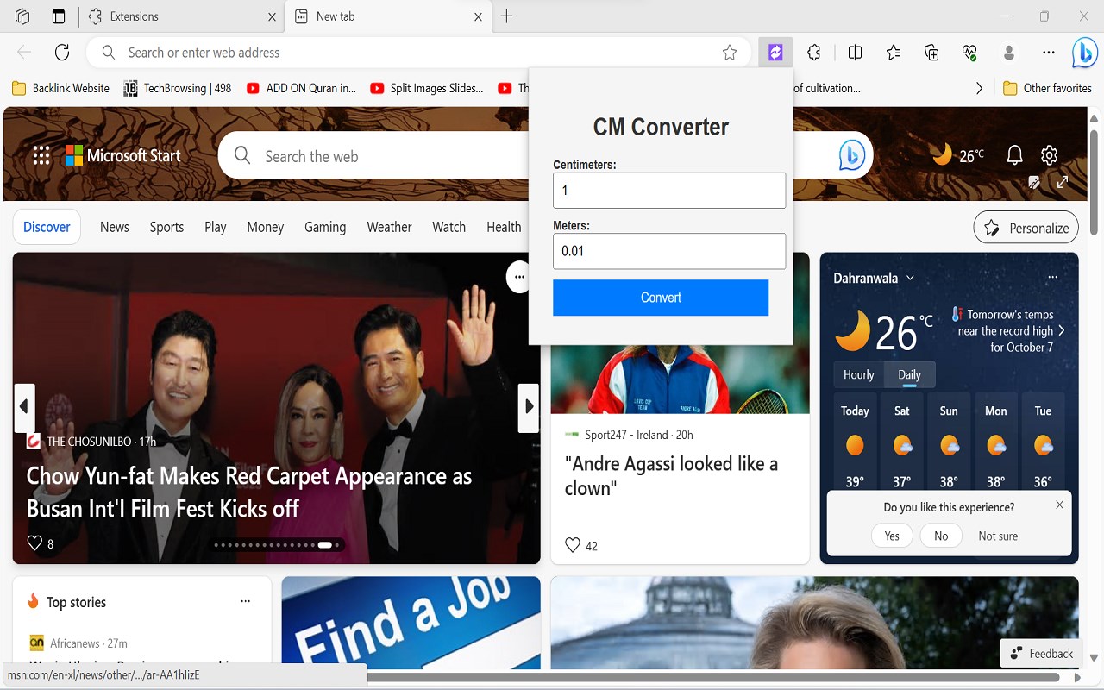Open page settings gear icon
Image resolution: width=1104 pixels, height=690 pixels.
(x=1049, y=155)
